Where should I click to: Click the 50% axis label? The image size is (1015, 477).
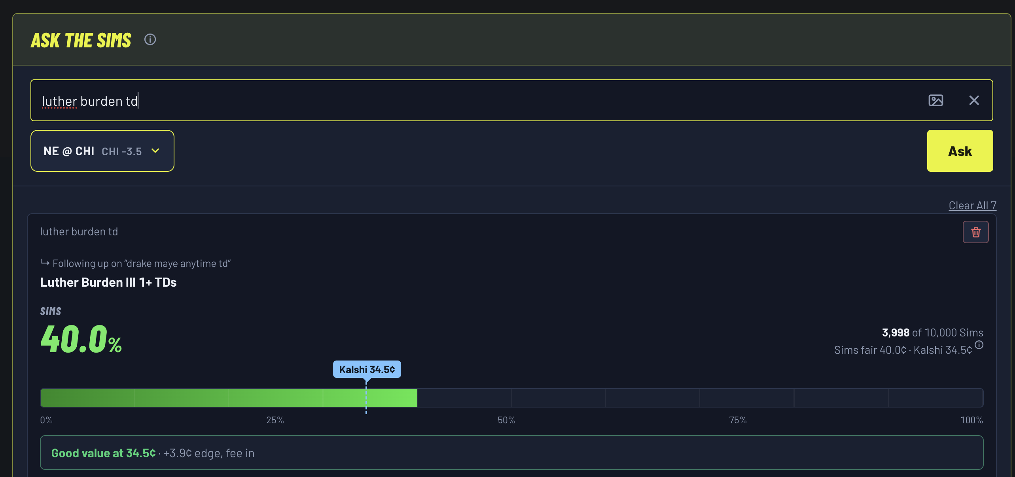click(x=506, y=420)
